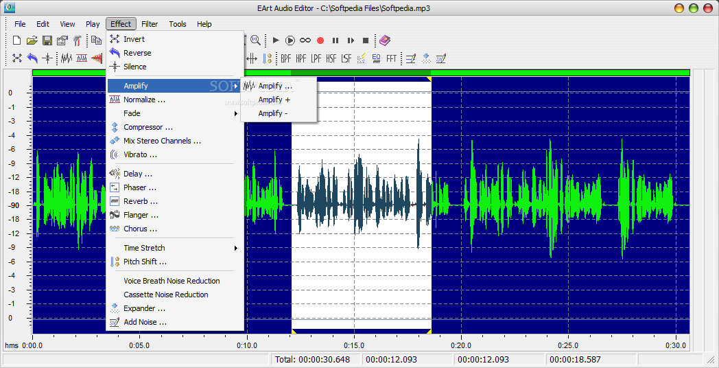
Task: Choose Phaser ... from the Effect menu
Action: pos(175,187)
